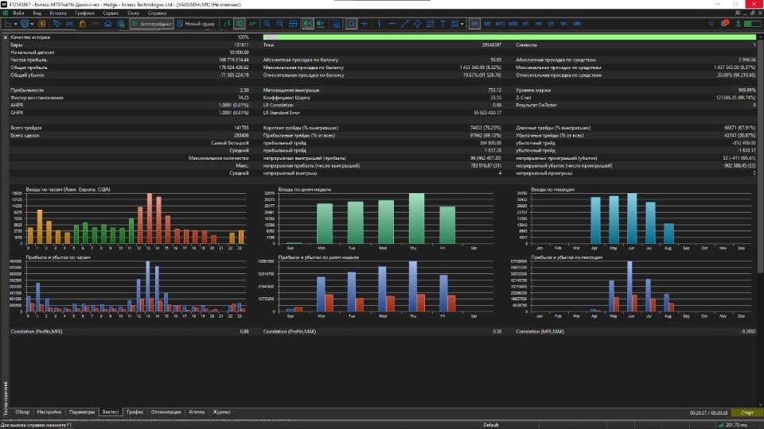Open the Navigator icon in toolbar
The image size is (764, 429).
57,23
